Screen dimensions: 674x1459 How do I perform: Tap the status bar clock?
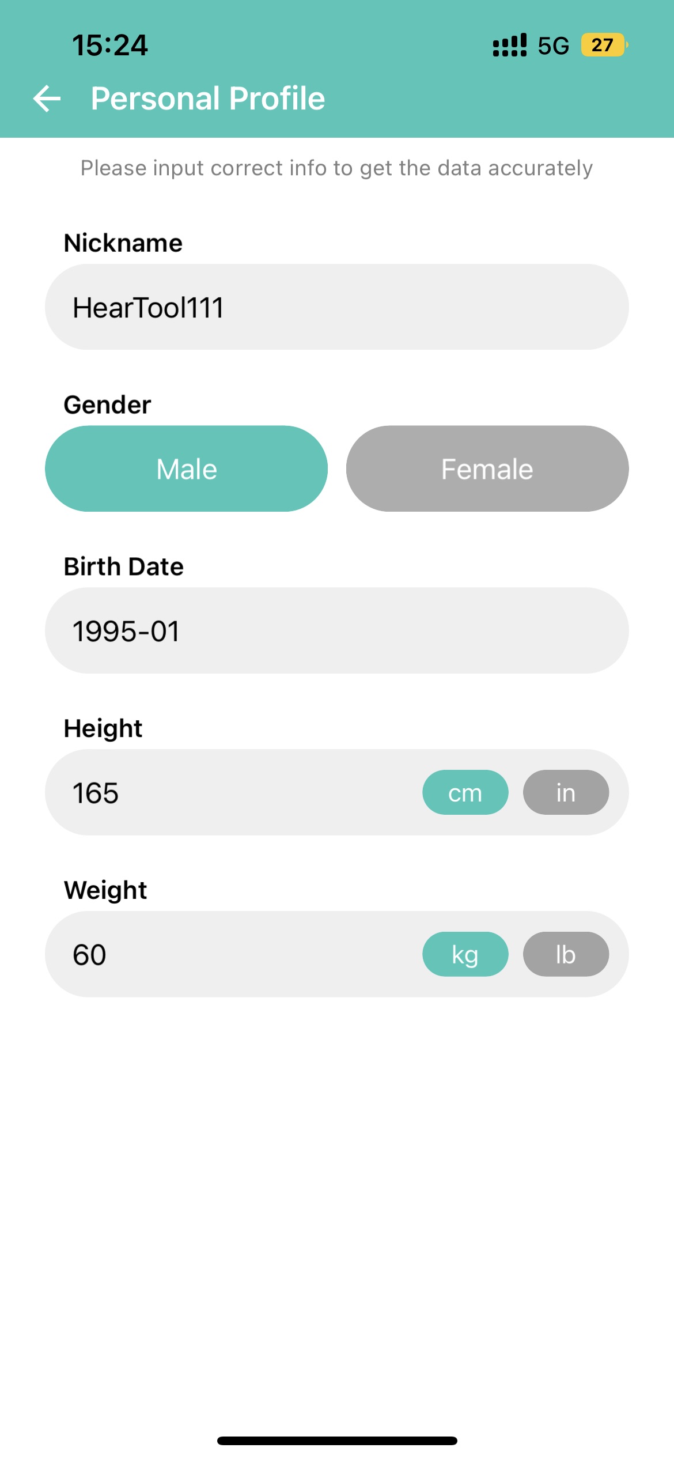point(110,45)
